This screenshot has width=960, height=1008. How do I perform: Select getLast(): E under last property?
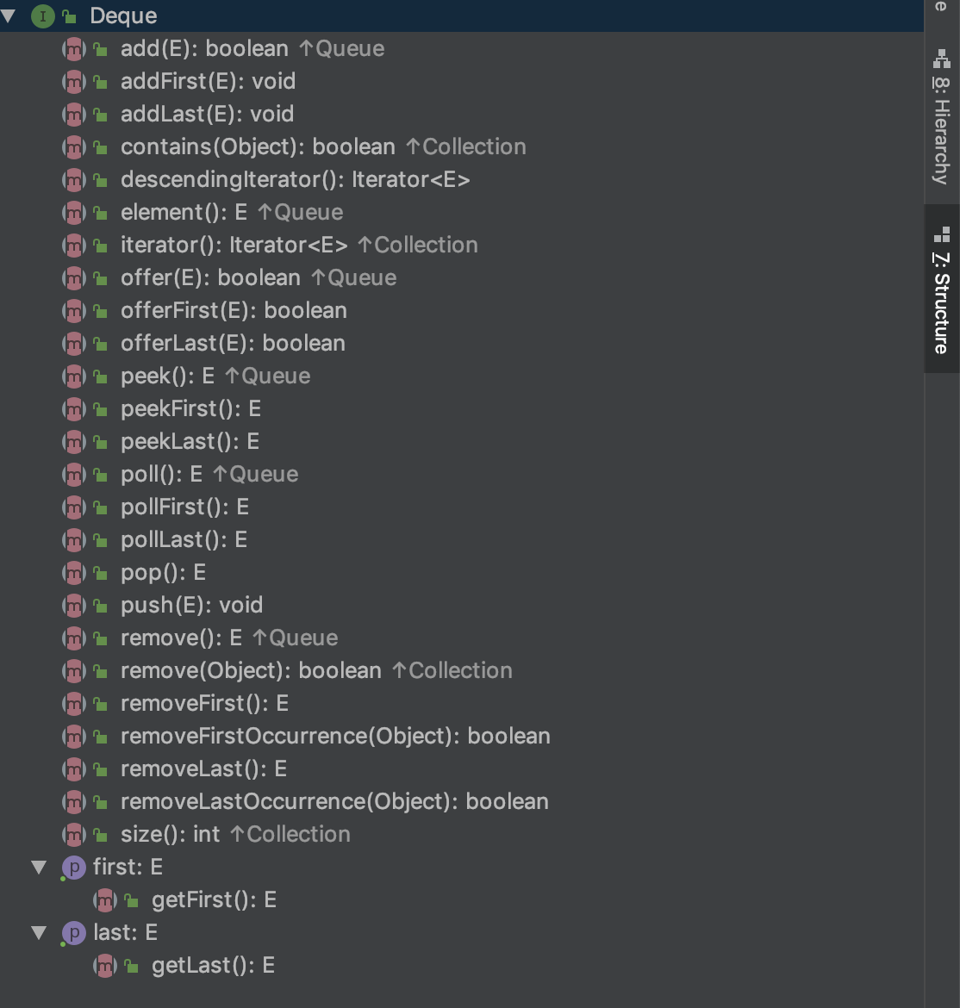click(x=213, y=966)
